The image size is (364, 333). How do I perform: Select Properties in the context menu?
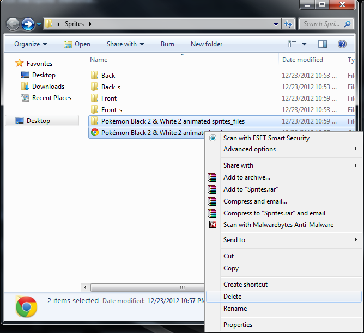pos(238,325)
